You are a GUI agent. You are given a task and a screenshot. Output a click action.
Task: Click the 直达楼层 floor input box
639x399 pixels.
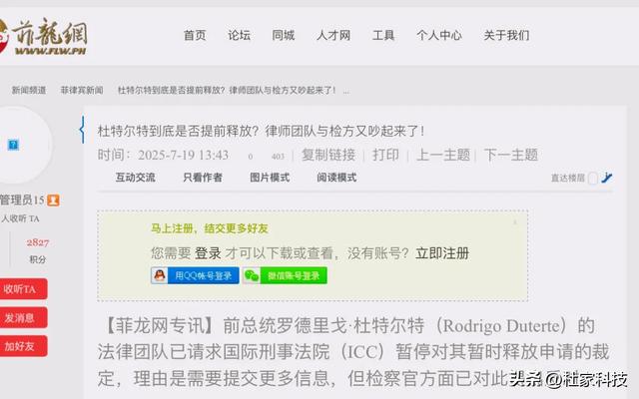pos(593,178)
